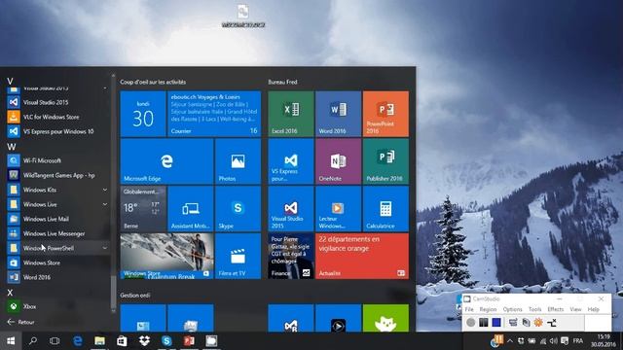Open the Lecteur Windows Media tile
The height and width of the screenshot is (350, 623).
(x=338, y=209)
